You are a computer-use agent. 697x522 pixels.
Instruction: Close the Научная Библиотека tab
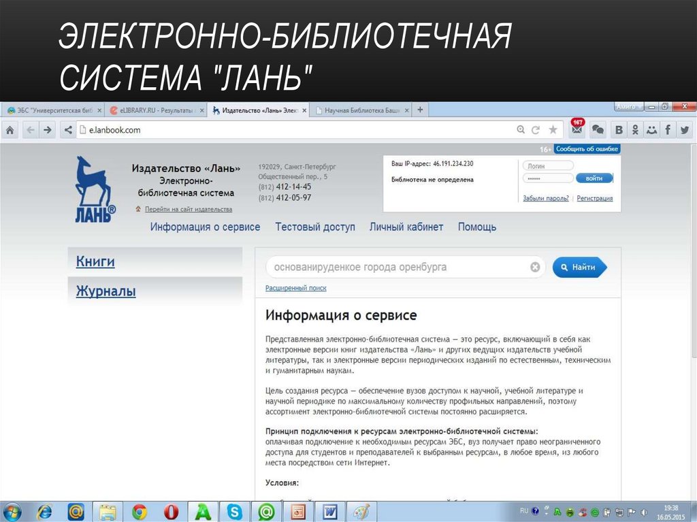[406, 110]
